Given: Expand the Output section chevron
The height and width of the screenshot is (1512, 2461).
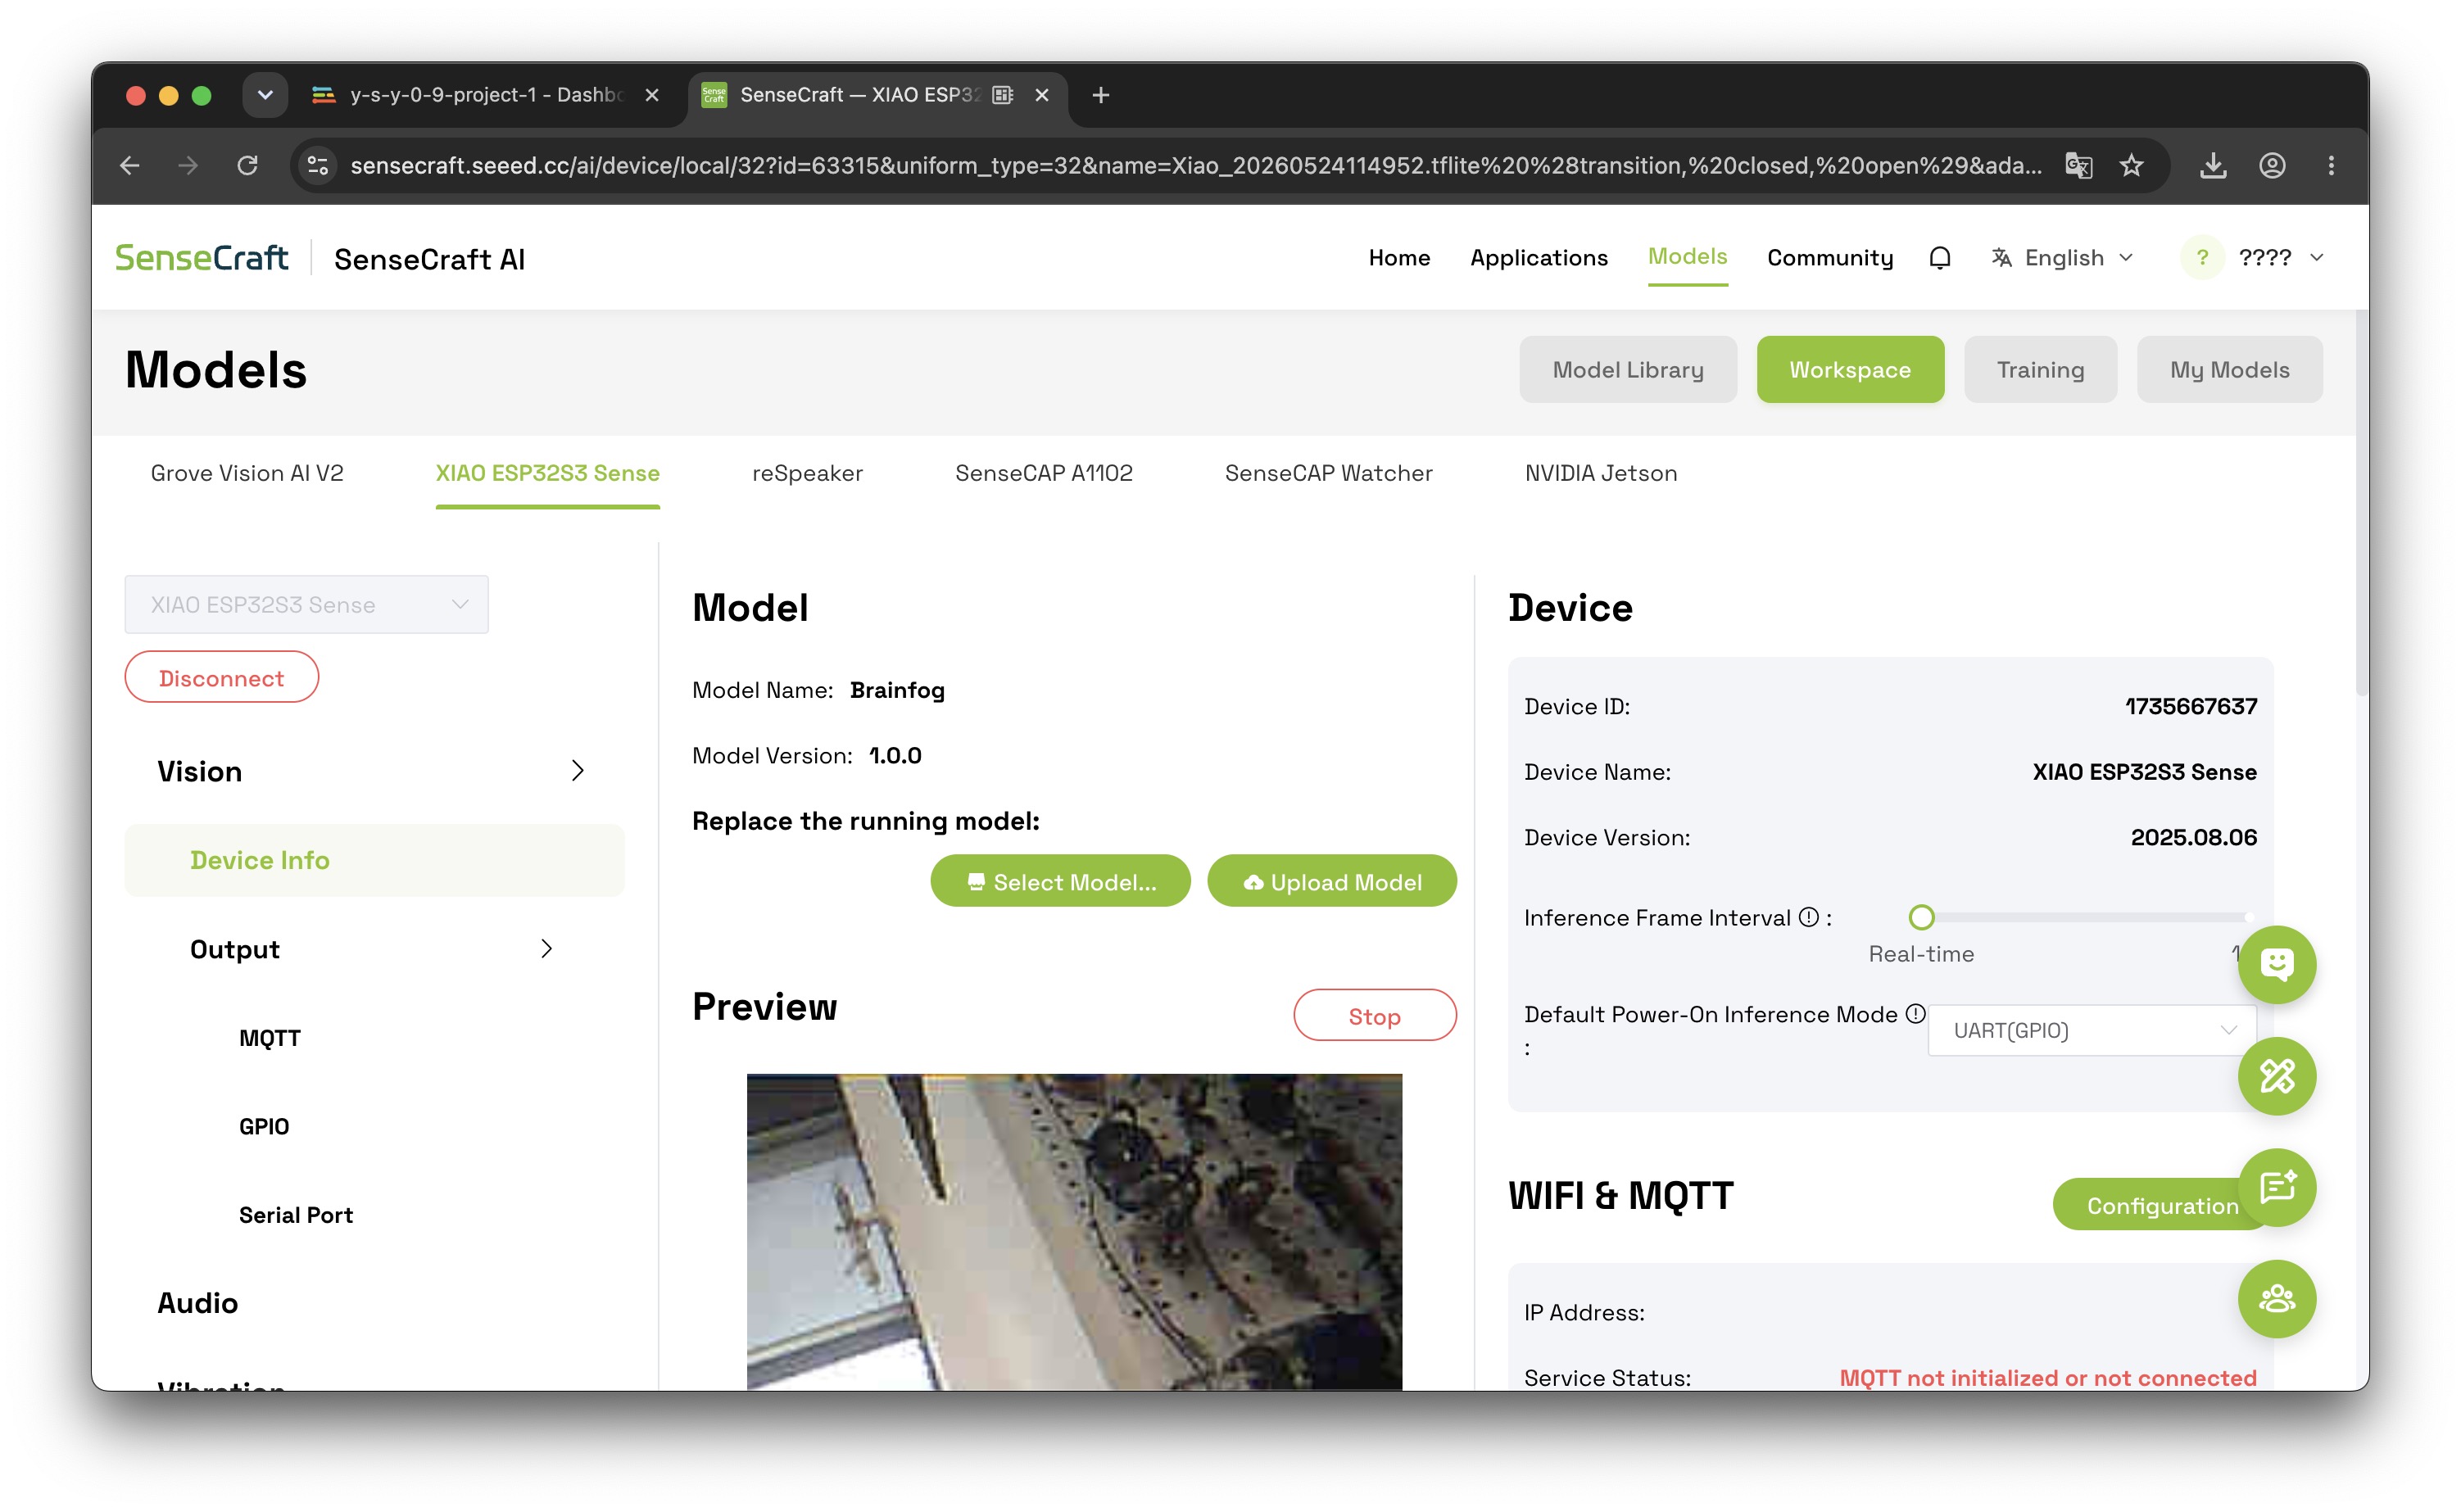Looking at the screenshot, I should coord(546,948).
